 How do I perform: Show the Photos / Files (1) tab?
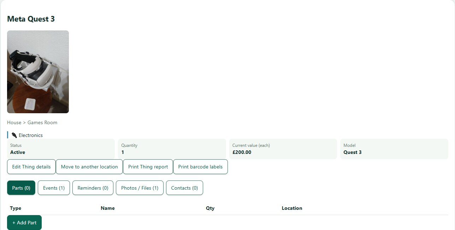point(140,188)
